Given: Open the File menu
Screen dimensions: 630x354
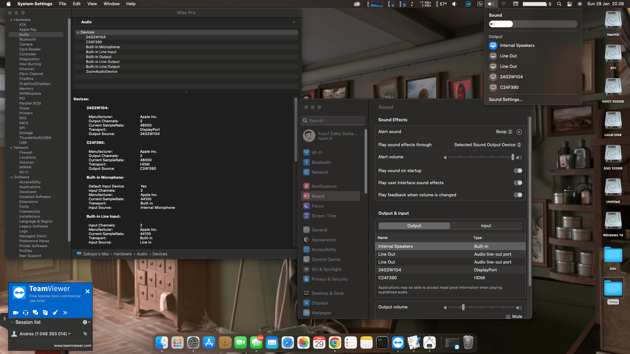Looking at the screenshot, I should click(62, 4).
